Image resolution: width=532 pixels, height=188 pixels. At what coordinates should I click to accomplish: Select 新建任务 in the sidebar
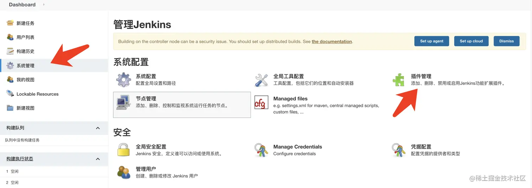25,23
